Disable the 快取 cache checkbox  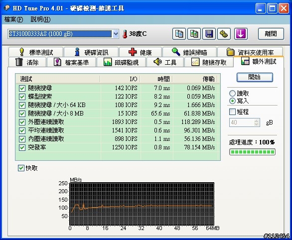21,168
